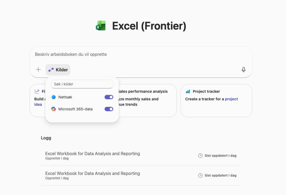Click the plus icon to add attachment
The width and height of the screenshot is (286, 195).
coord(38,70)
